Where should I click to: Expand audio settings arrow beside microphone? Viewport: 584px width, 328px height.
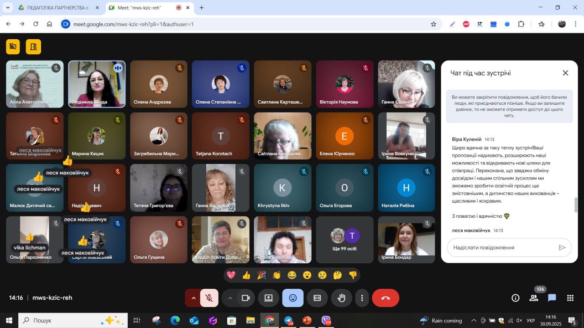(193, 298)
